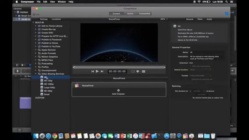Switch to the Active tab

point(130,14)
